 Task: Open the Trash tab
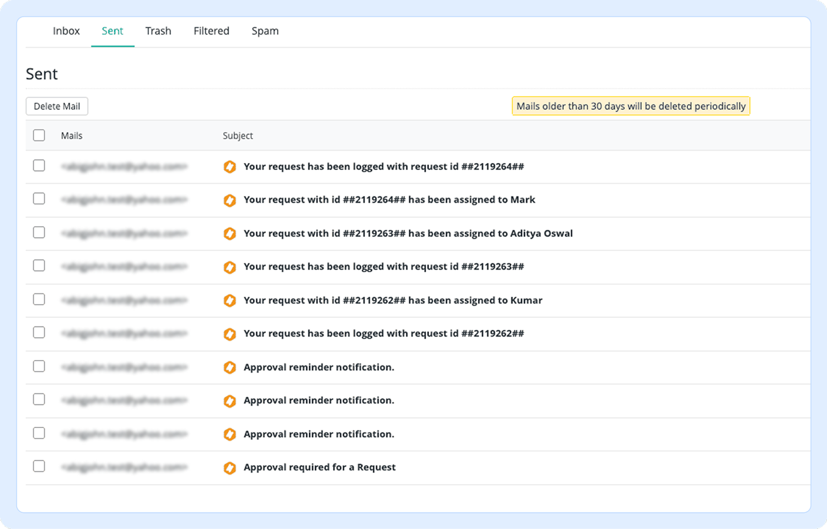(x=158, y=31)
